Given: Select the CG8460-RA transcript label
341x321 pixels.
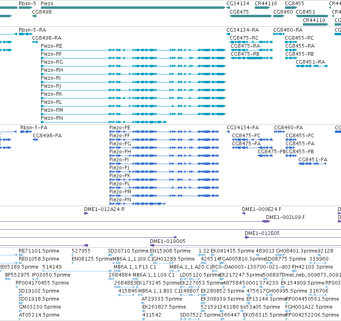Looking at the screenshot, I should (x=288, y=30).
